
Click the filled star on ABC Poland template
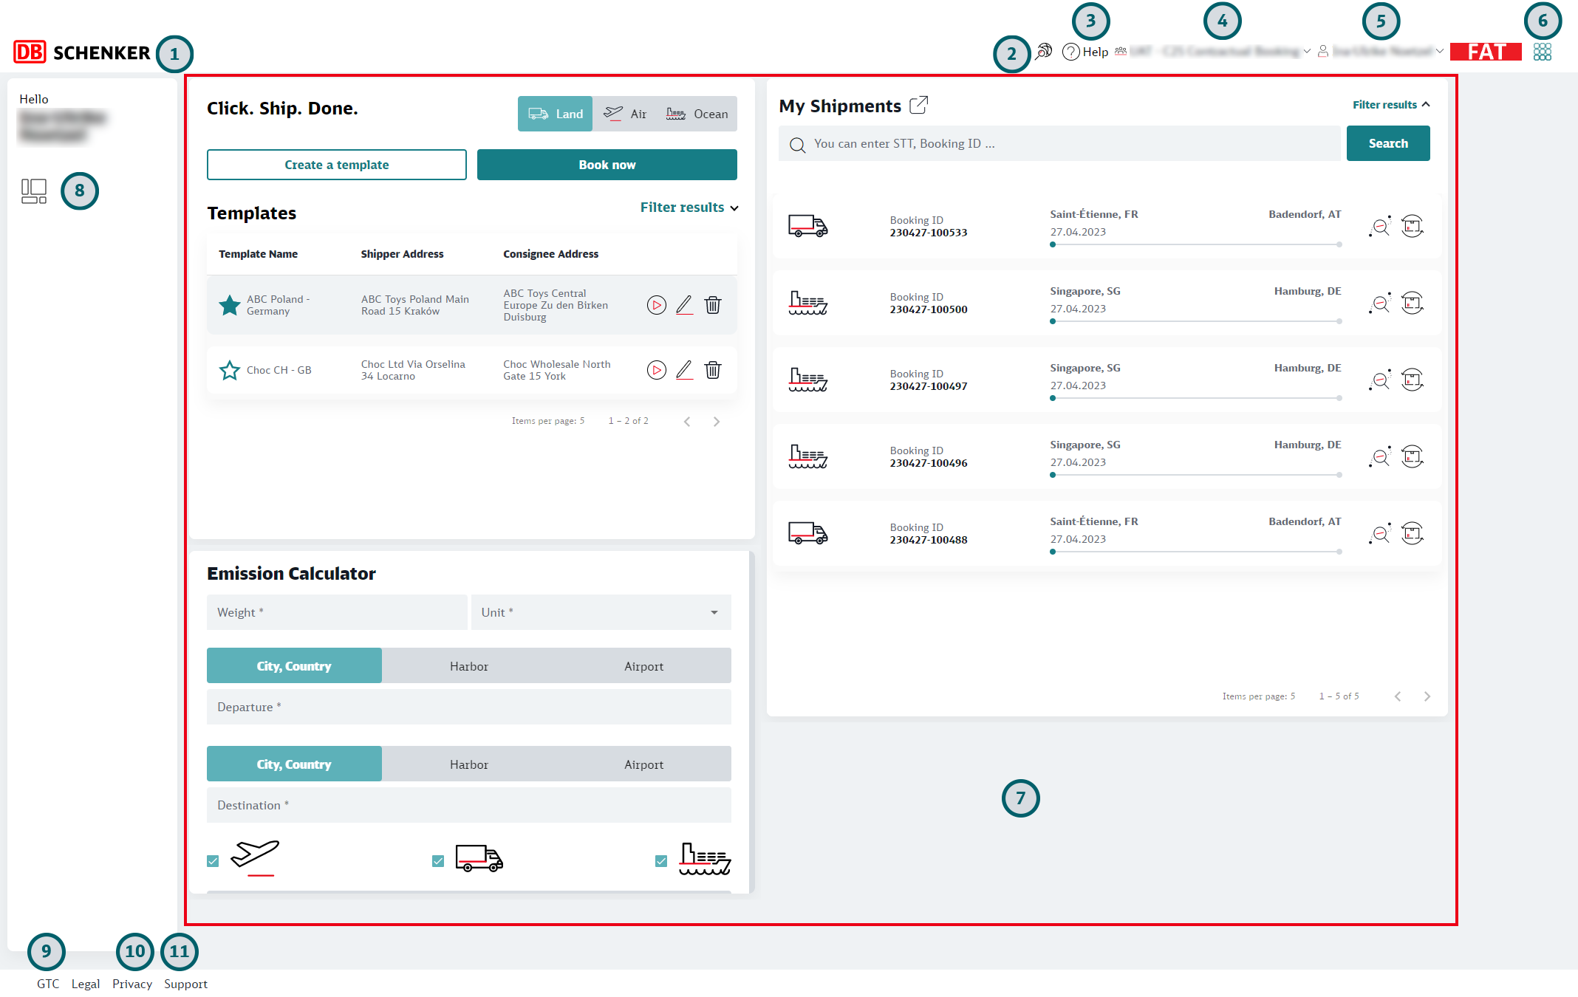230,305
